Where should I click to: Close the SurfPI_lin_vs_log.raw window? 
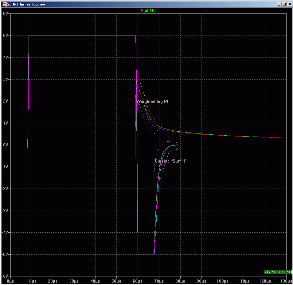[x=289, y=4]
